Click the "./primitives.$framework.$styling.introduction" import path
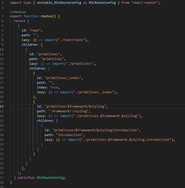Viewport: 185px width, 188px height. (x=126, y=140)
